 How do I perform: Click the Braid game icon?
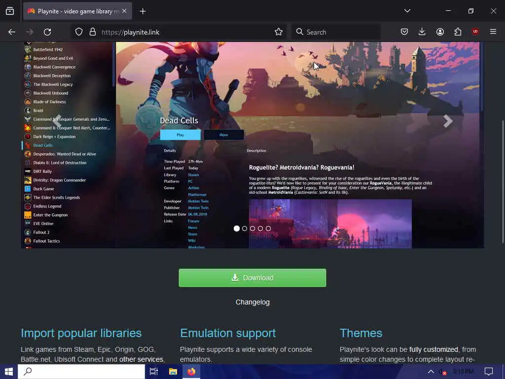click(28, 111)
